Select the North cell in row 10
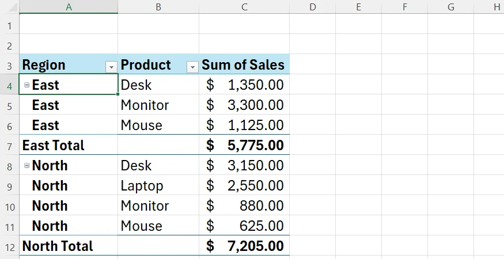504x259 pixels. tap(69, 205)
